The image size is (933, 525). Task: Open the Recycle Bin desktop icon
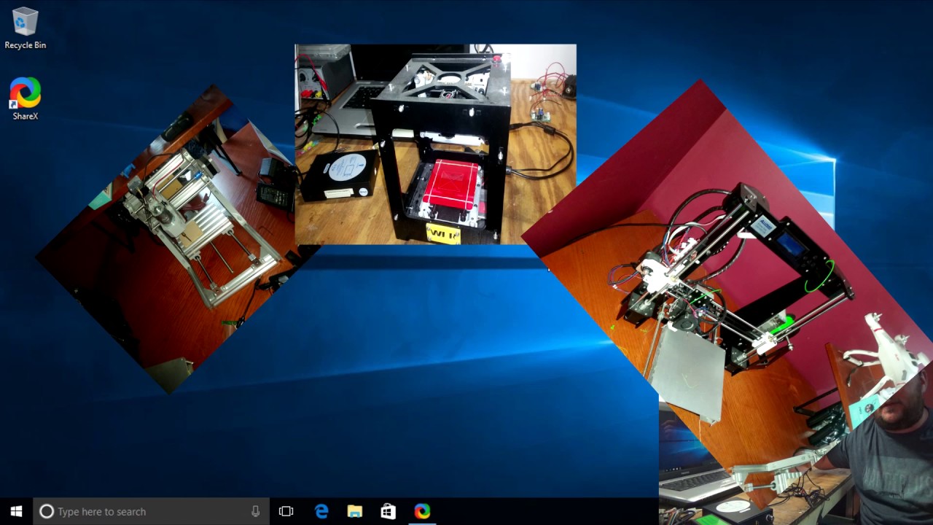(x=25, y=29)
